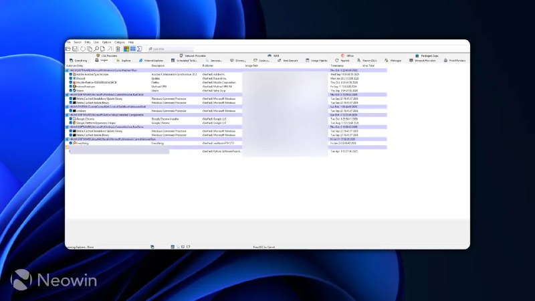Viewport: 535px width, 301px height.
Task: Toggle the Steam autorun checkbox
Action: [x=71, y=90]
